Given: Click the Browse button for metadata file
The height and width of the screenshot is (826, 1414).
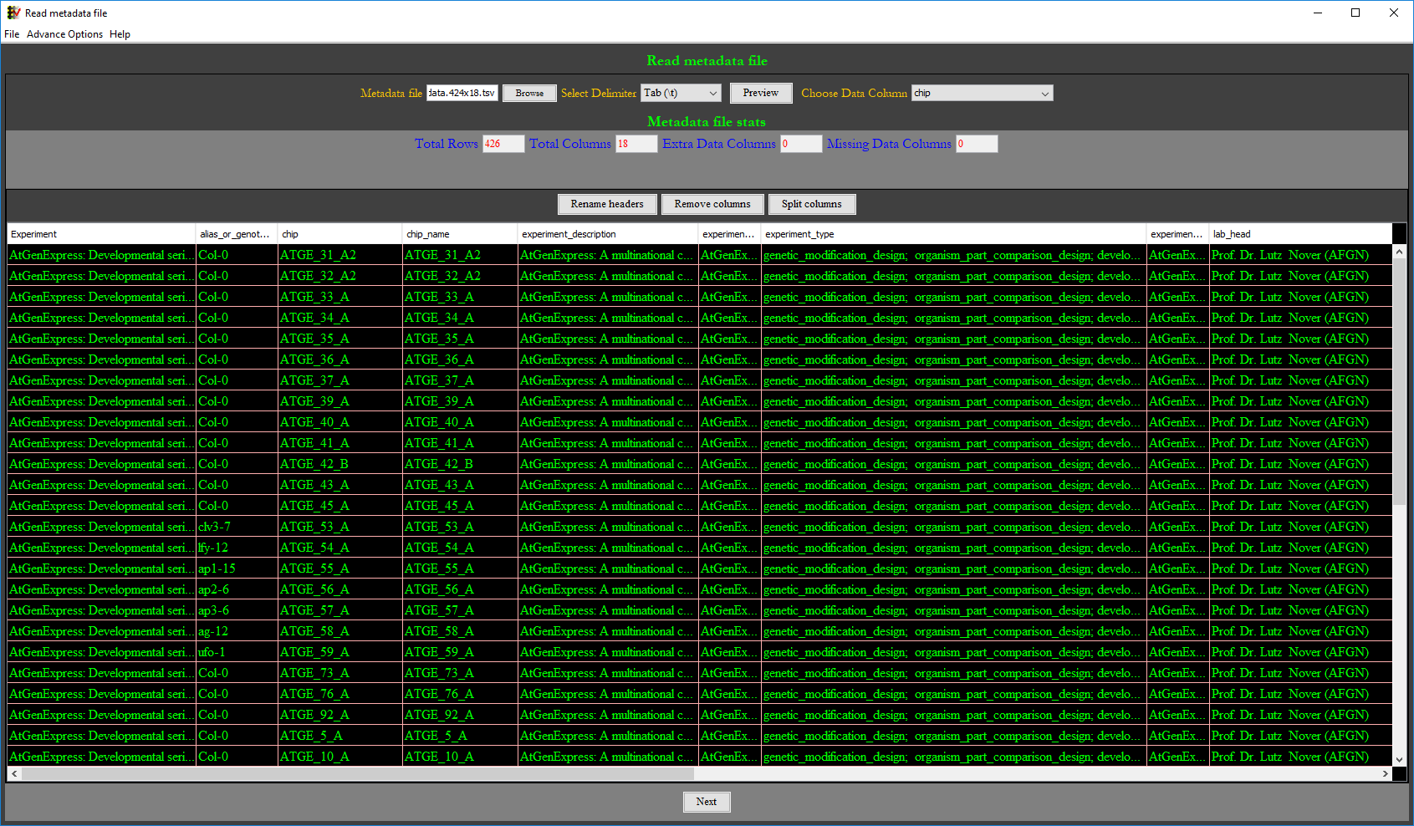Looking at the screenshot, I should pos(529,93).
